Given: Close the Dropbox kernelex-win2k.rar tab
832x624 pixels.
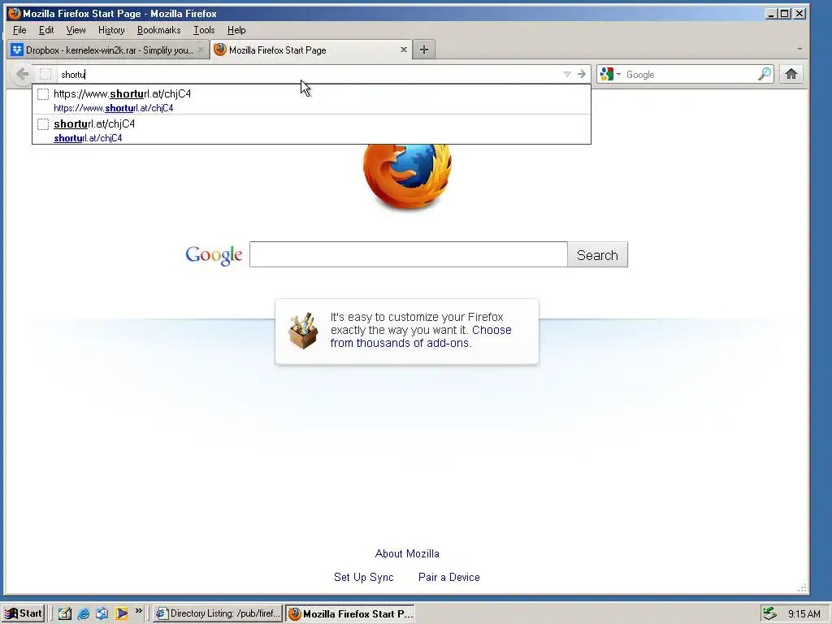Looking at the screenshot, I should click(201, 50).
